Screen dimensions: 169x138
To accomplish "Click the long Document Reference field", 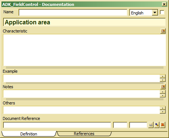I will click(x=57, y=125).
